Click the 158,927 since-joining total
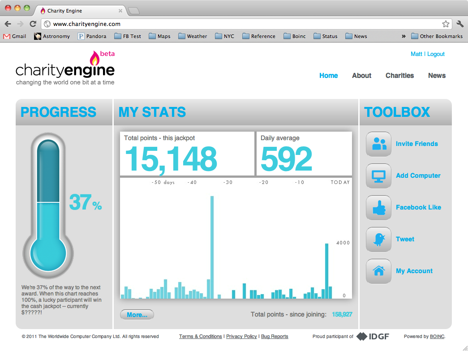This screenshot has height=351, width=468. pyautogui.click(x=342, y=314)
